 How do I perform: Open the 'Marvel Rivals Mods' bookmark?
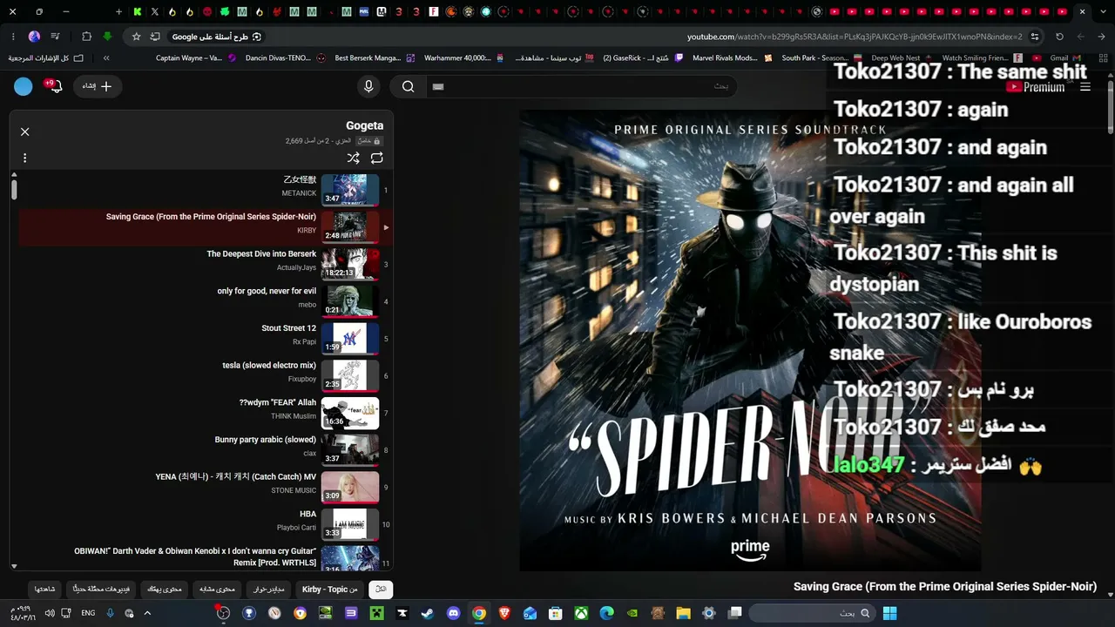click(732, 57)
